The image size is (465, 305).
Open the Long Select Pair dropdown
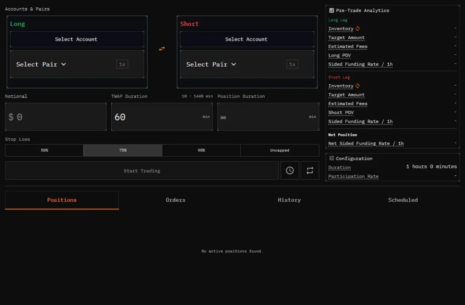pyautogui.click(x=41, y=64)
